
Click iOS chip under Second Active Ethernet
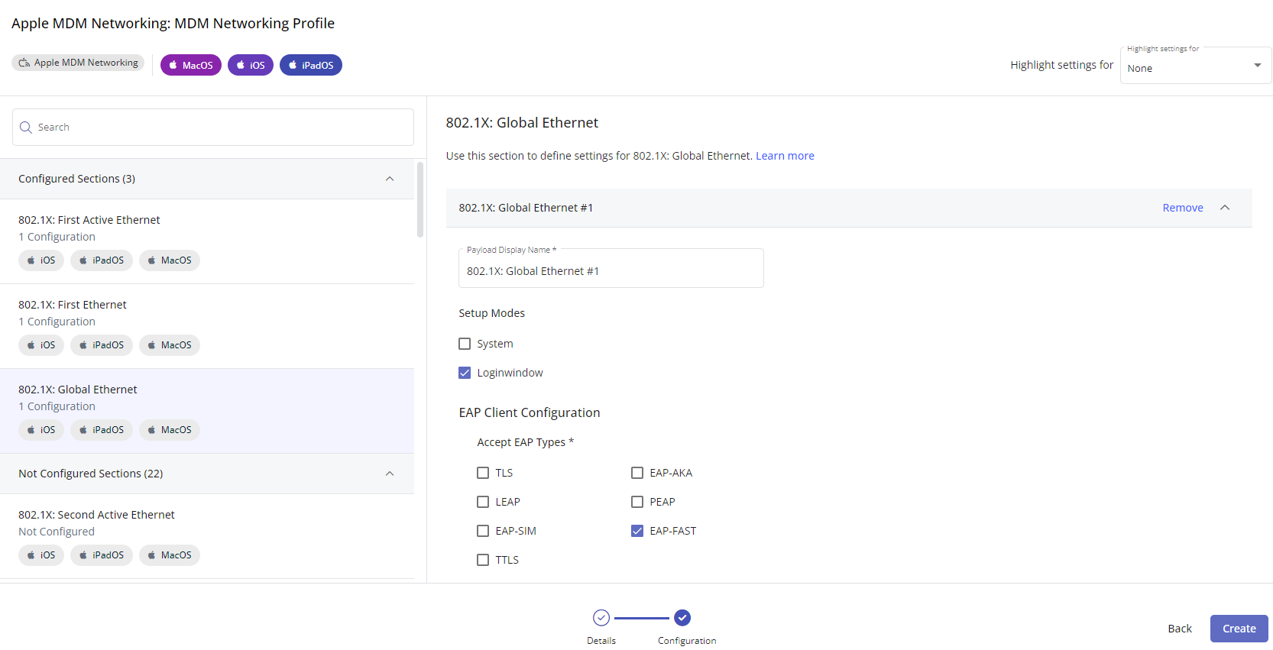pyautogui.click(x=41, y=555)
